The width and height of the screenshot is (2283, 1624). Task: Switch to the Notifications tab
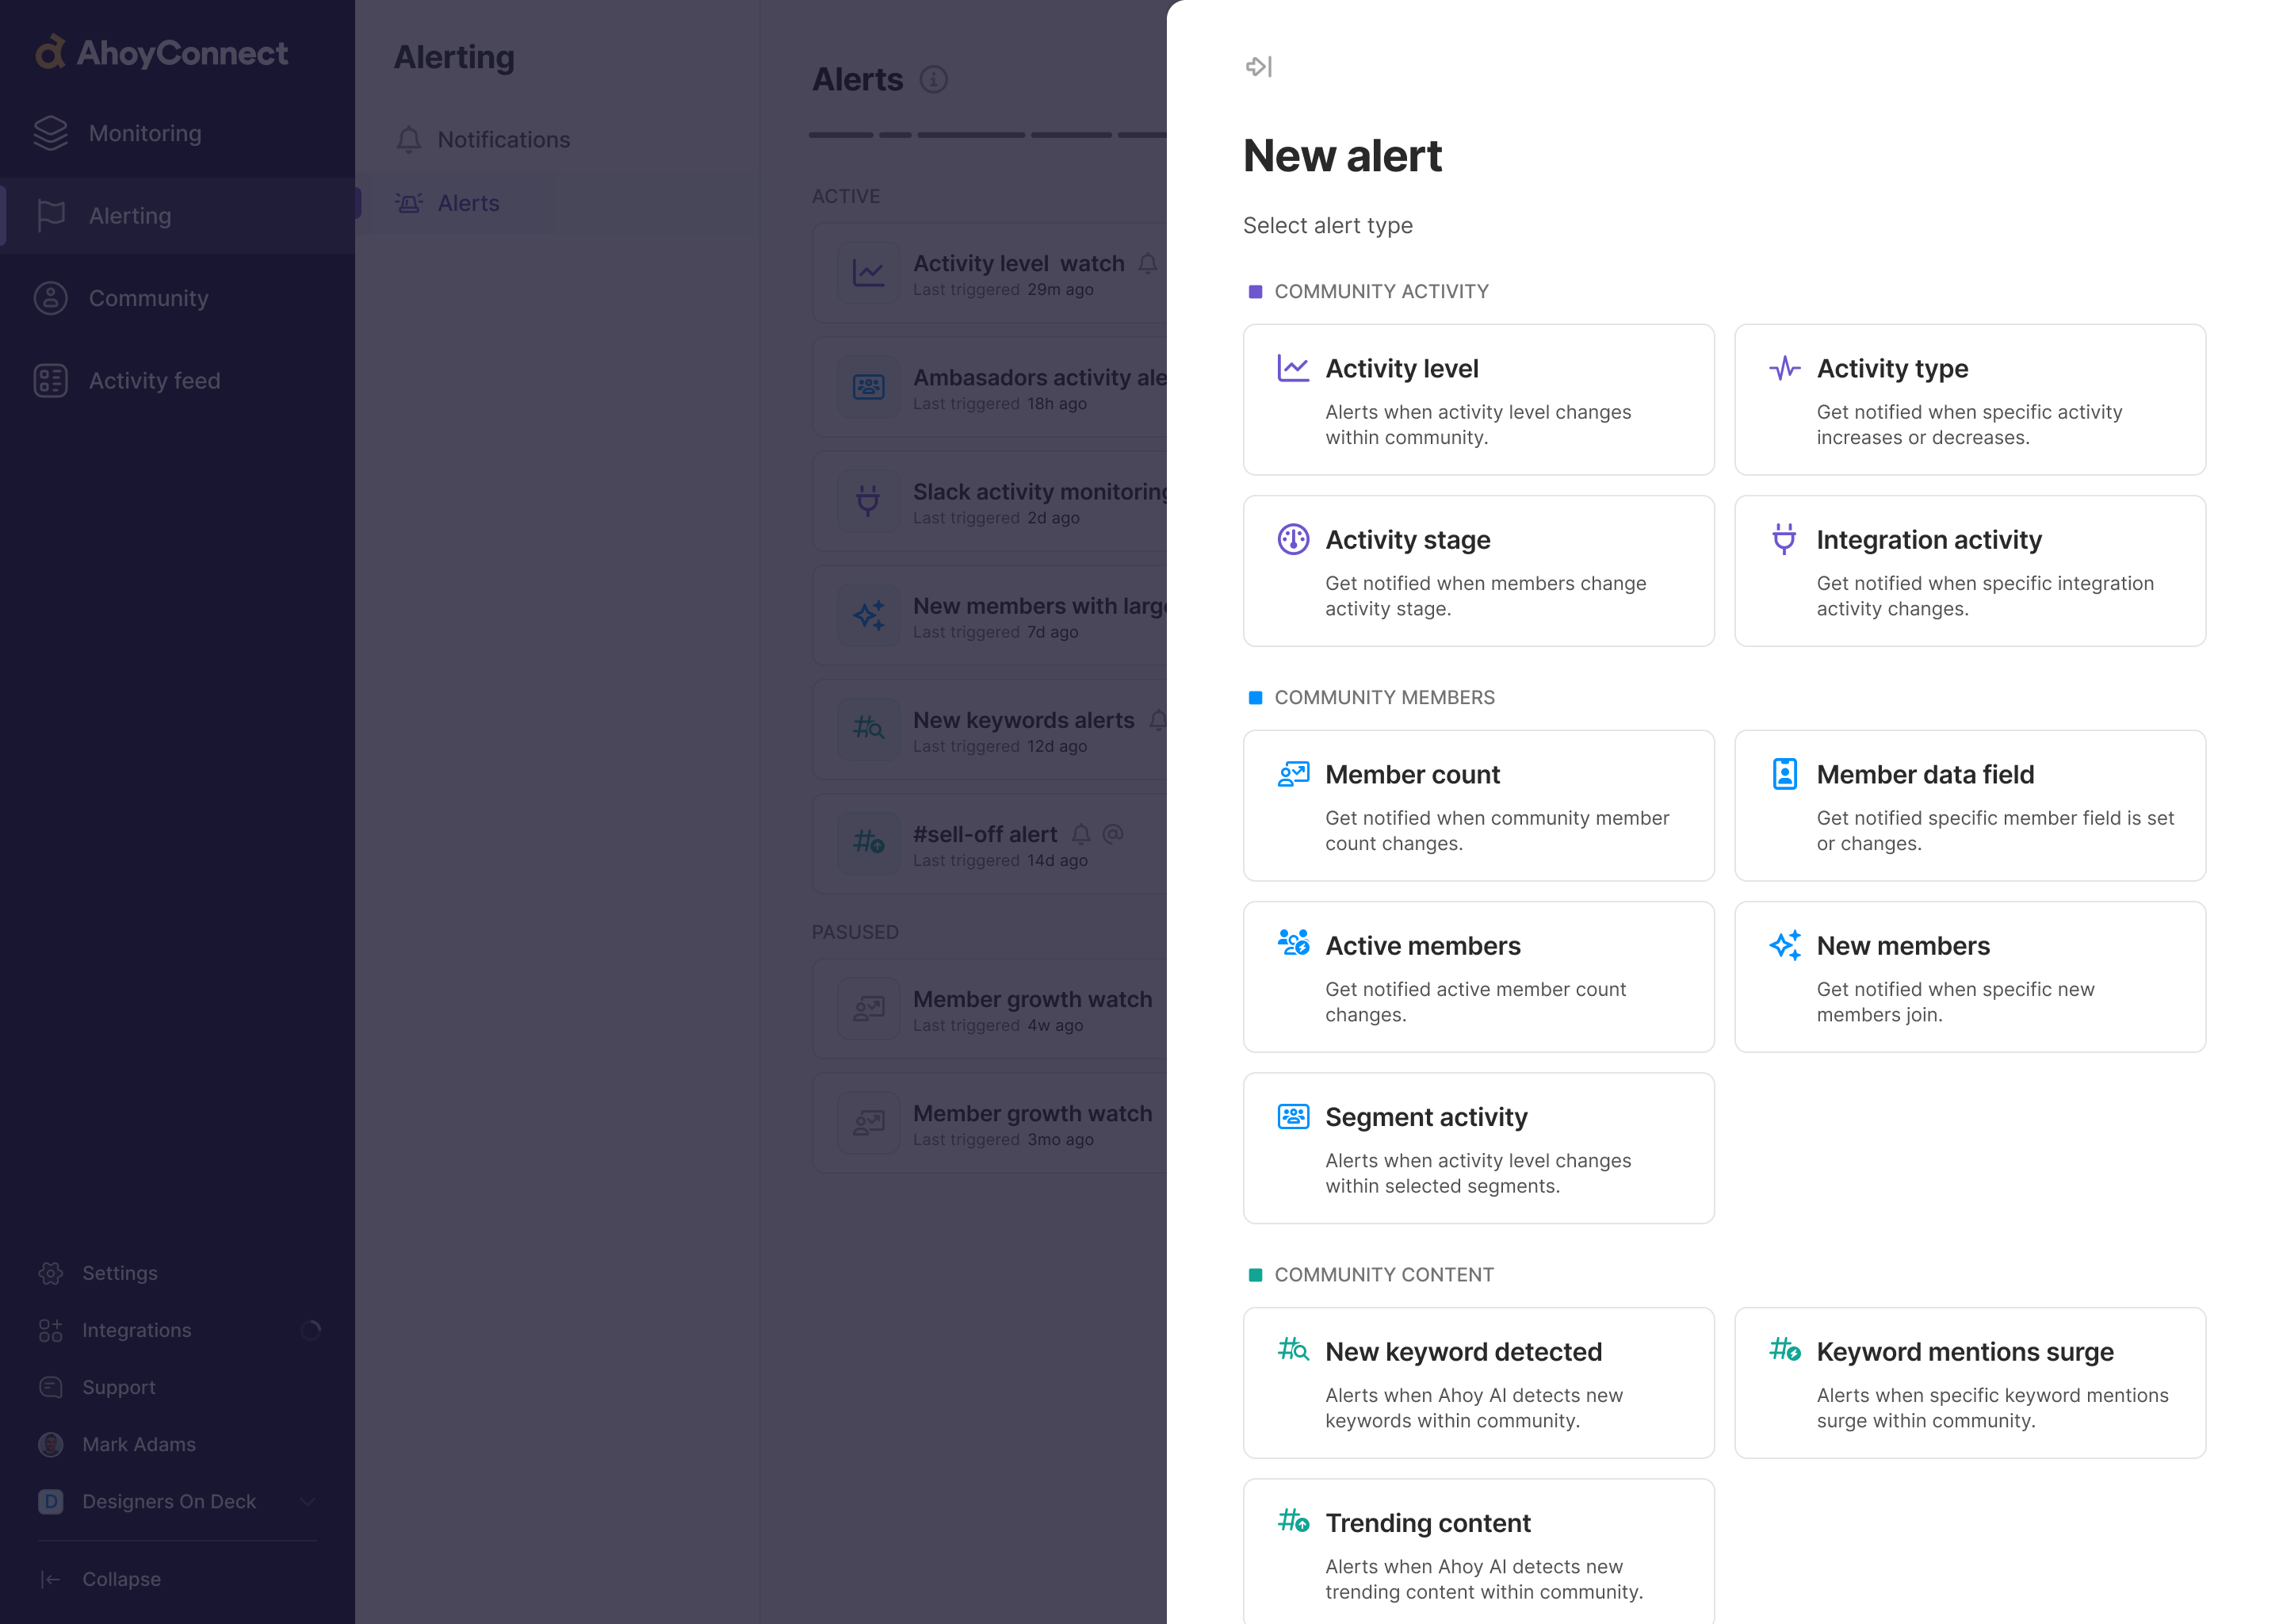[x=504, y=140]
